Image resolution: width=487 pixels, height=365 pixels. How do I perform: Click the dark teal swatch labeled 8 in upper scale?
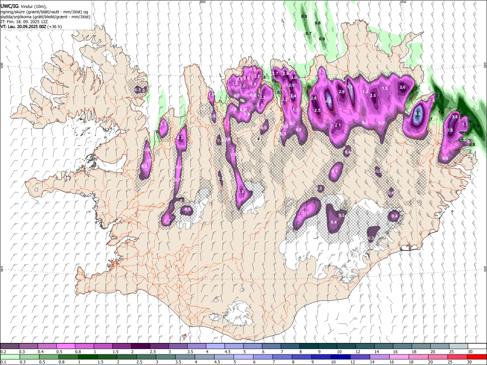point(309,346)
